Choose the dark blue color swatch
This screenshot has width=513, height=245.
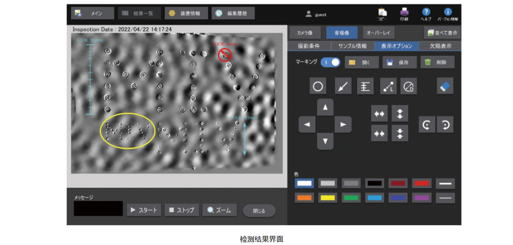point(398,198)
